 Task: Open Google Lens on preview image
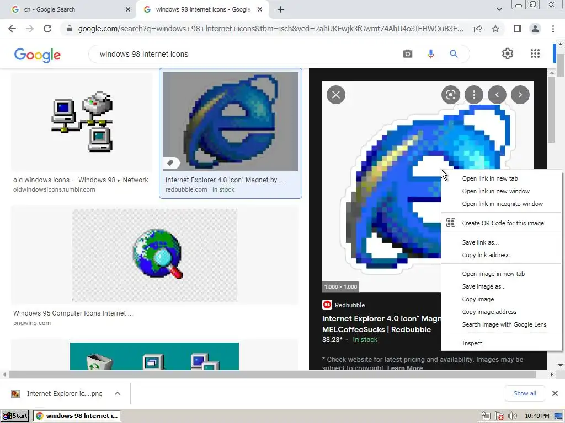click(450, 95)
